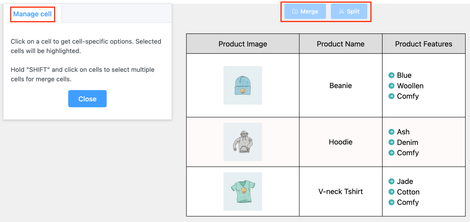Click the Merge button

(x=305, y=11)
